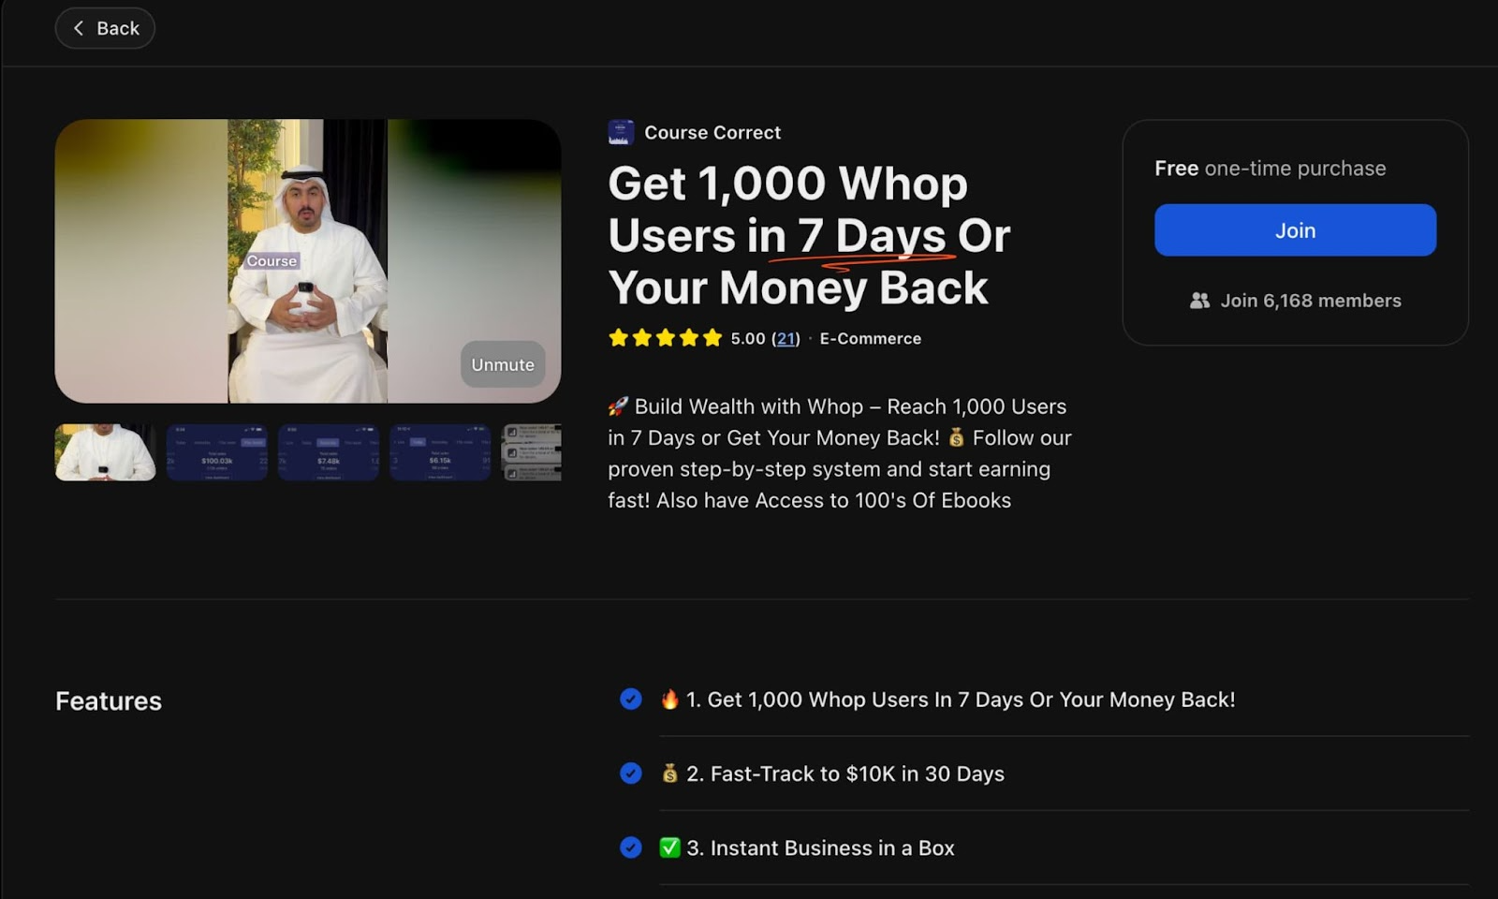This screenshot has width=1498, height=899.
Task: Go back using the Back button
Action: [105, 28]
